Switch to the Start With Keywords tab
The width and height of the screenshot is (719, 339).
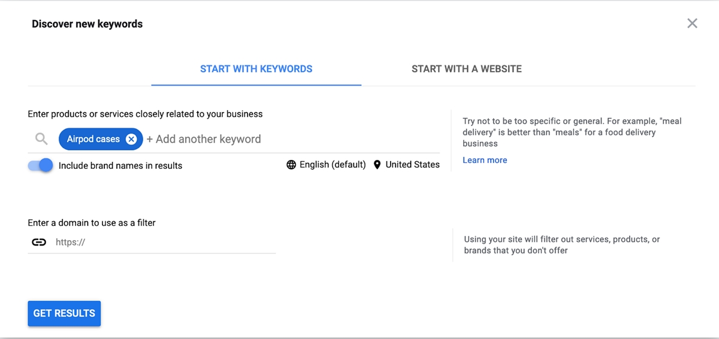(x=256, y=69)
